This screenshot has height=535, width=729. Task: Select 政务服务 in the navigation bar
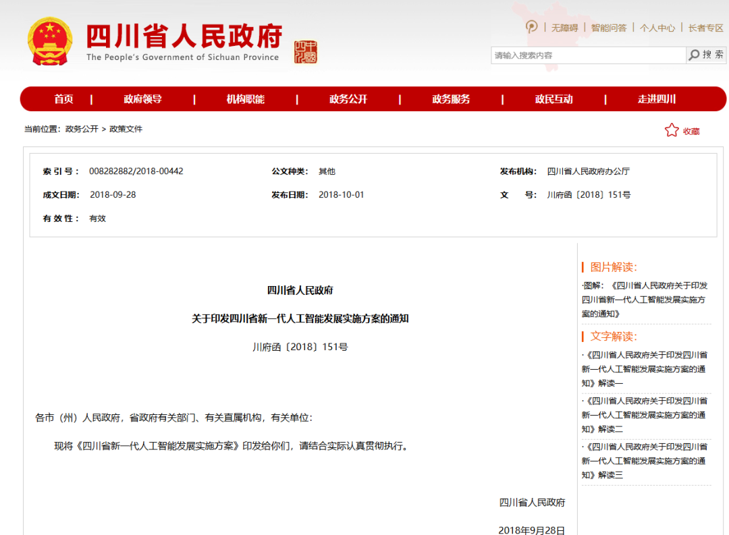451,99
